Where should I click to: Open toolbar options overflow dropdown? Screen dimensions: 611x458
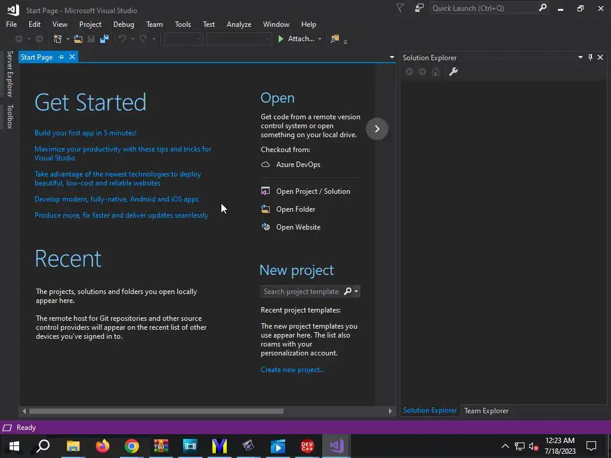pos(345,42)
